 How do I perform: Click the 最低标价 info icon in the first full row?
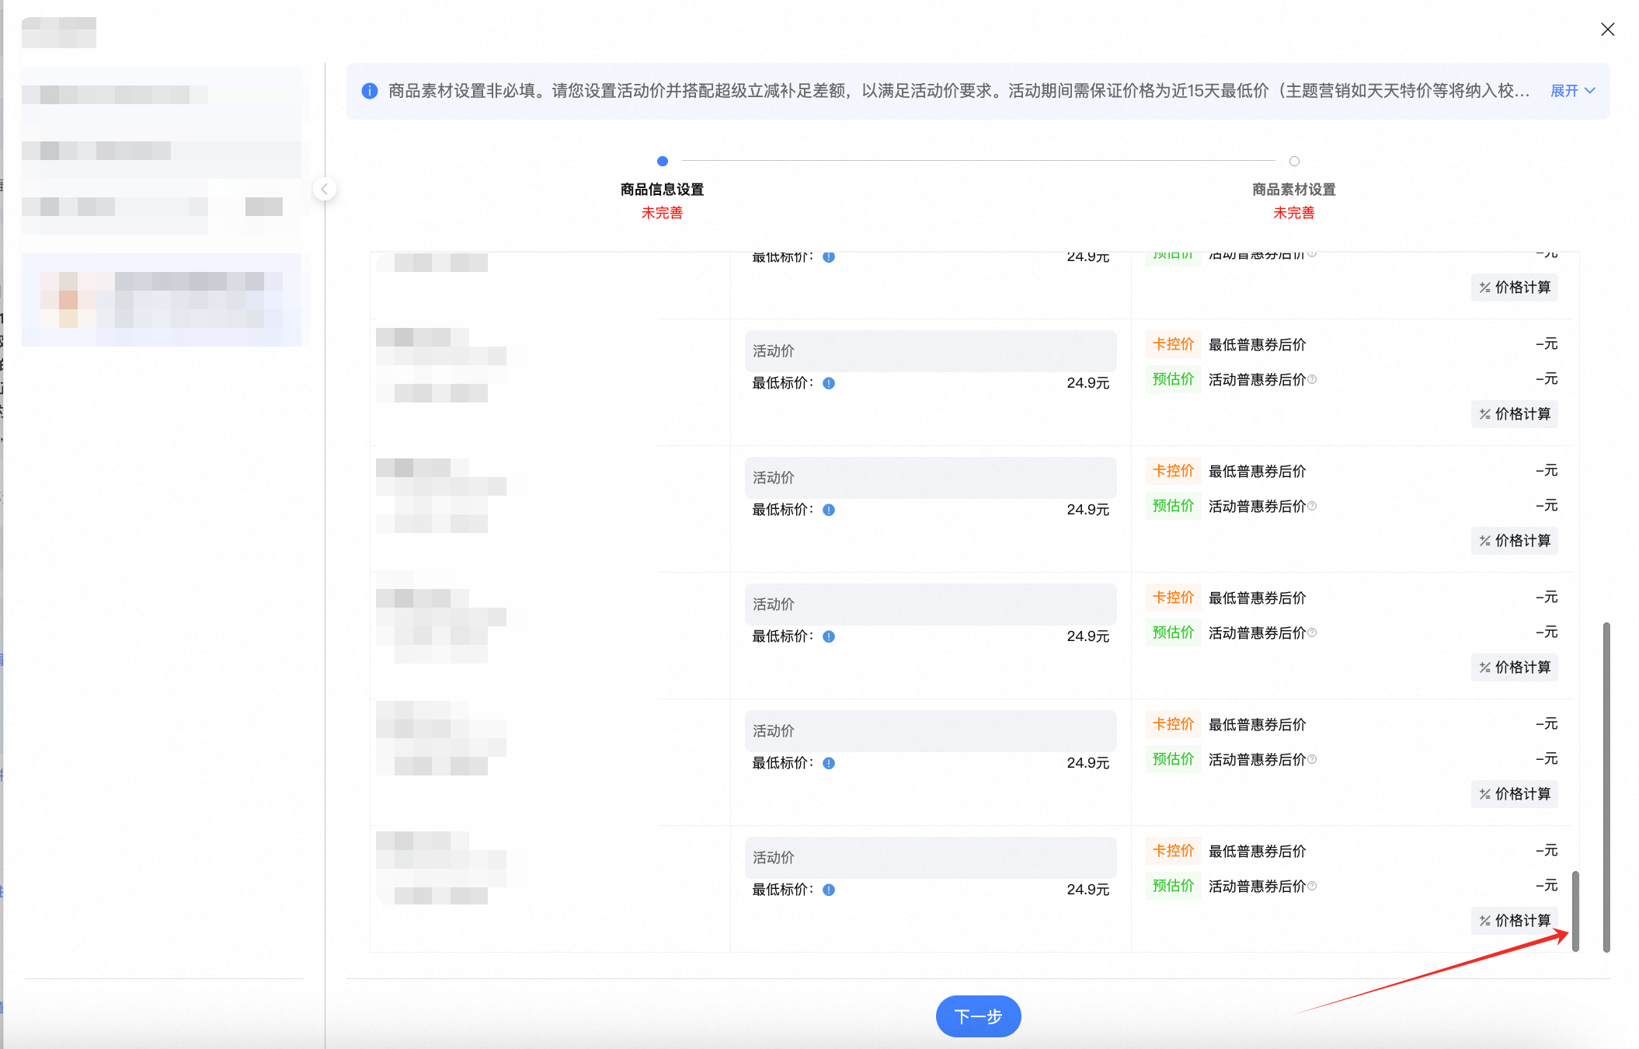coord(829,383)
